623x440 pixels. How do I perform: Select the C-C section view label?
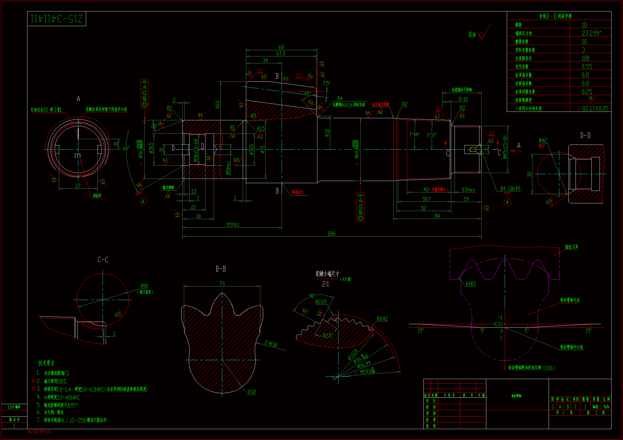103,260
